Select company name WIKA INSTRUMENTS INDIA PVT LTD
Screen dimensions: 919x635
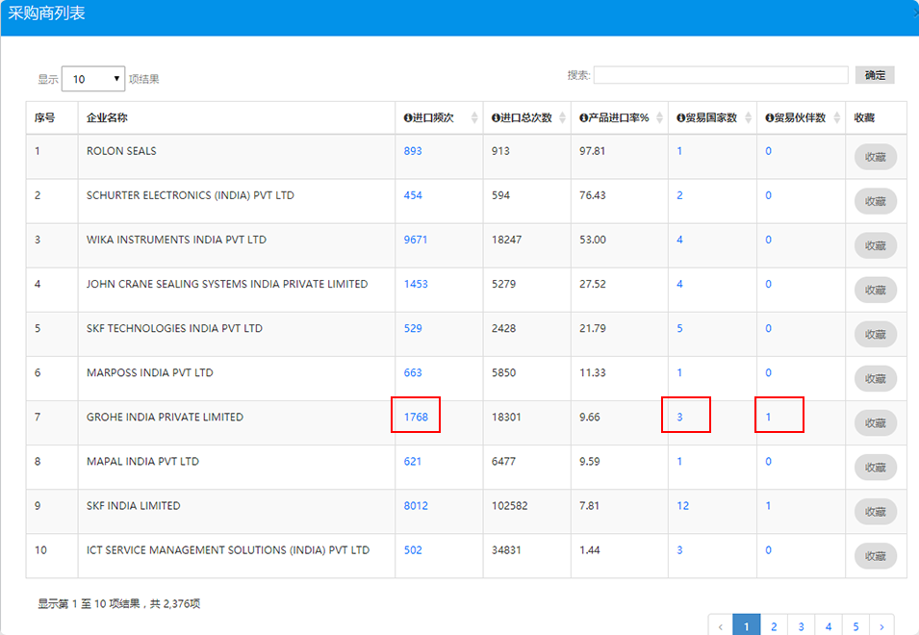click(176, 240)
